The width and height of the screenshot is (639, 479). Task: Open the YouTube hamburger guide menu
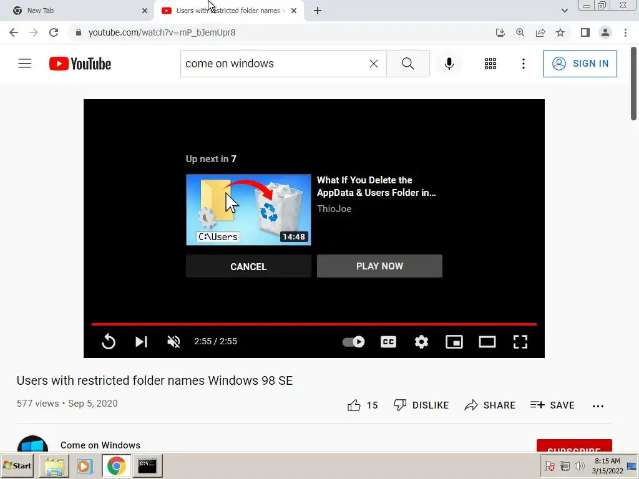[x=24, y=64]
